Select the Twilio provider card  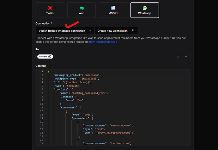pyautogui.click(x=50, y=10)
